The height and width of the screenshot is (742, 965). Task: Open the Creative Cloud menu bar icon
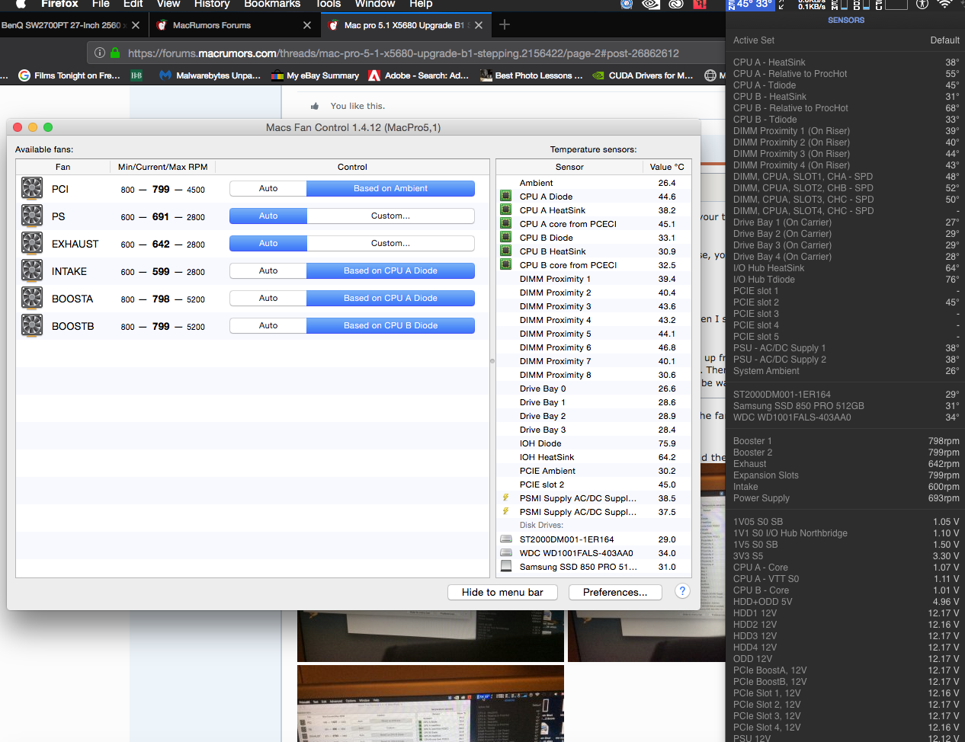click(x=676, y=4)
